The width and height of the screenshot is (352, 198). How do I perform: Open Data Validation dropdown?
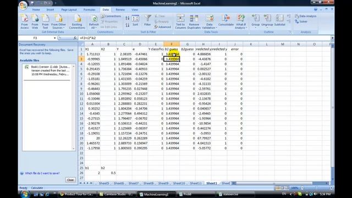tap(209, 26)
